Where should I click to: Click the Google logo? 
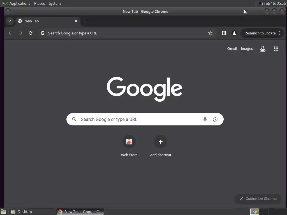145,89
